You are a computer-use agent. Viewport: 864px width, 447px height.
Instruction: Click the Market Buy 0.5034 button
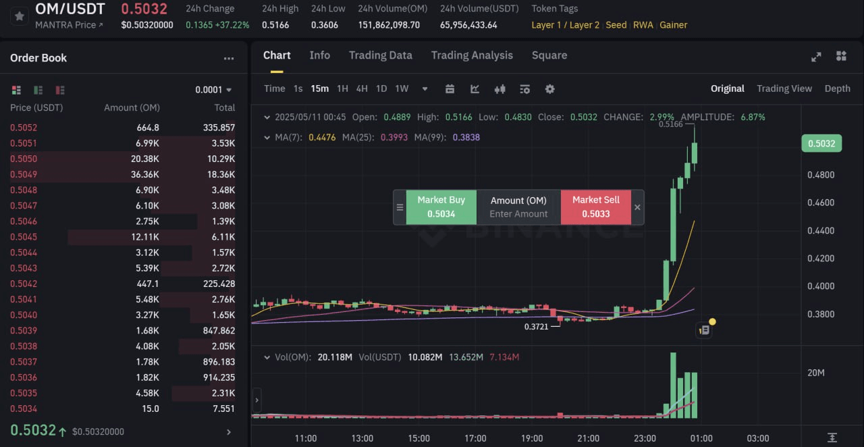pyautogui.click(x=441, y=207)
